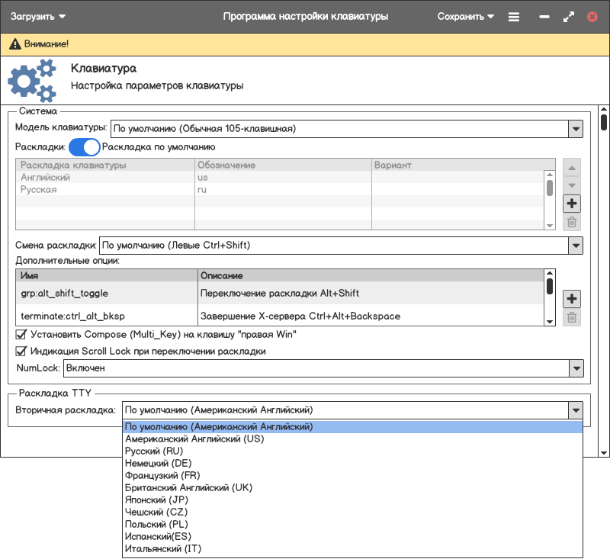Screen dimensions: 610x559
Task: Open the Сохранить menu
Action: pos(466,16)
